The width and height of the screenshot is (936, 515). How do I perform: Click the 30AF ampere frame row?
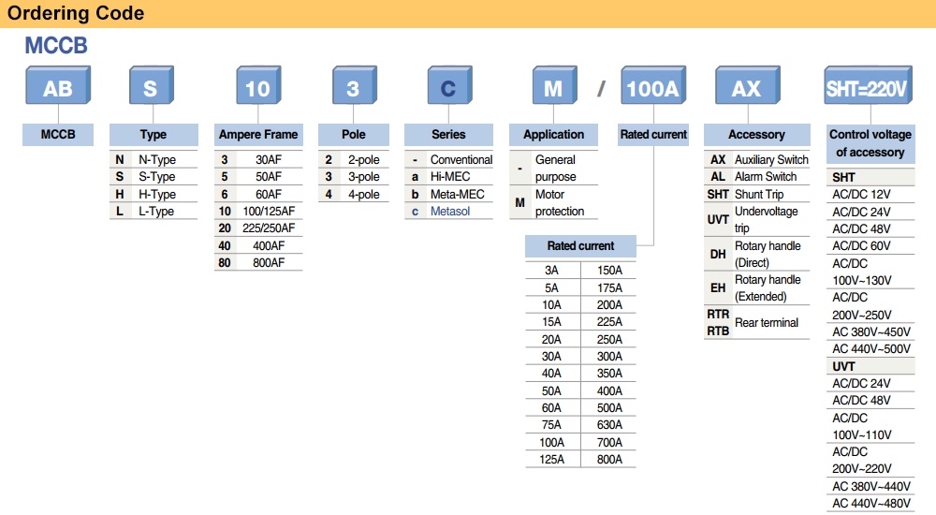[258, 159]
